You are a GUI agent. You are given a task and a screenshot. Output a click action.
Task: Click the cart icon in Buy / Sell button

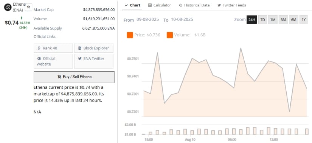coord(59,77)
